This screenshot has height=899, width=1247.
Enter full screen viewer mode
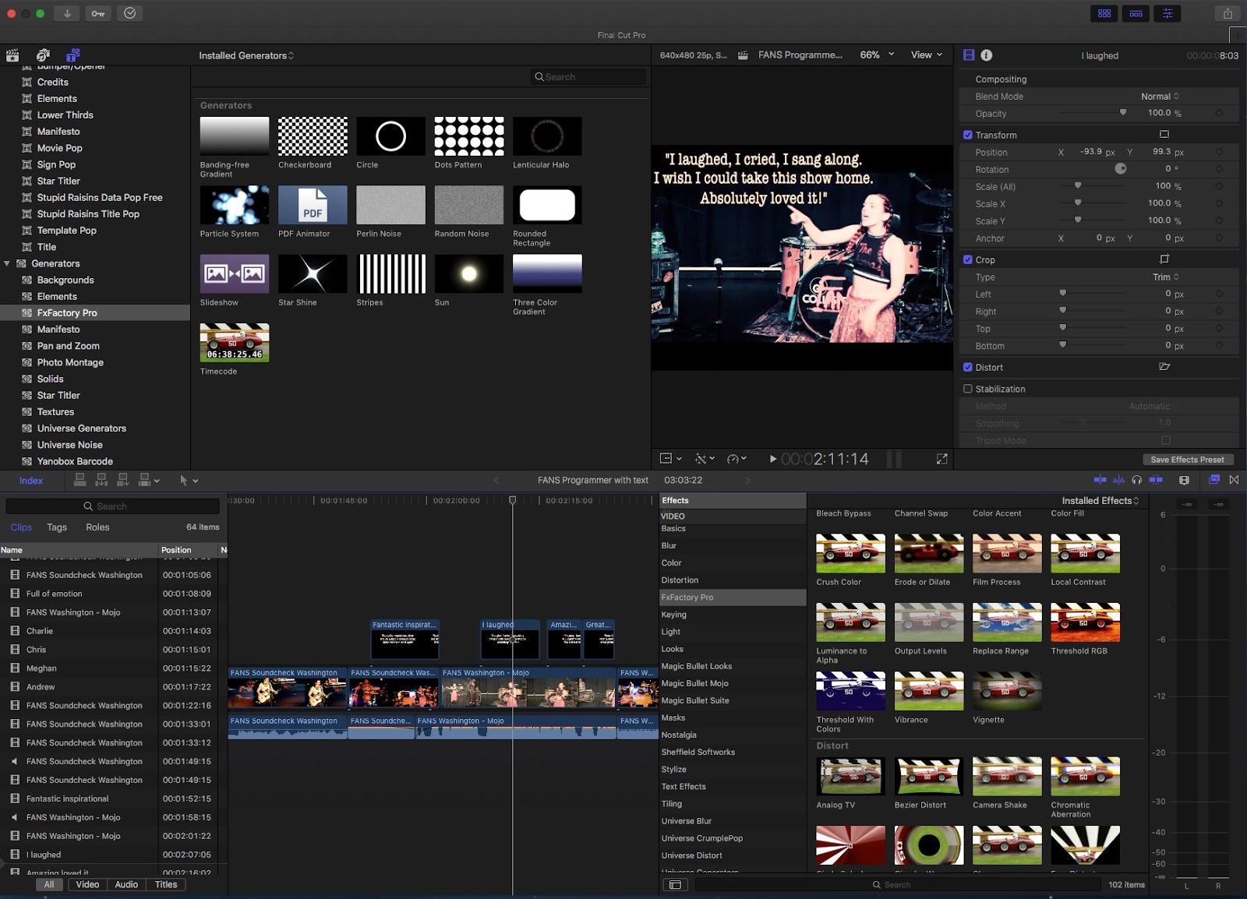coord(941,459)
